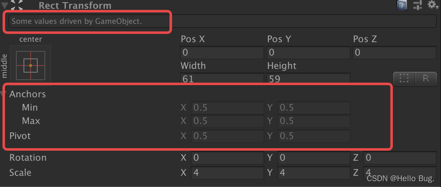441x187 pixels.
Task: Open the Rect Transform help reference icon
Action: point(402,5)
